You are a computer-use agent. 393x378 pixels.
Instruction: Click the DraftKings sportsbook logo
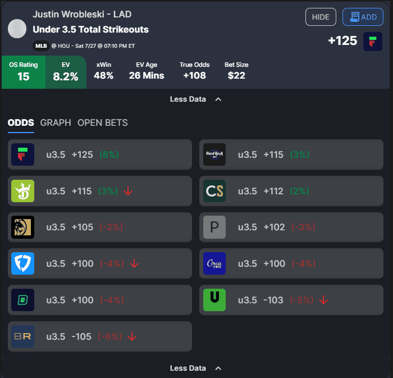click(23, 191)
